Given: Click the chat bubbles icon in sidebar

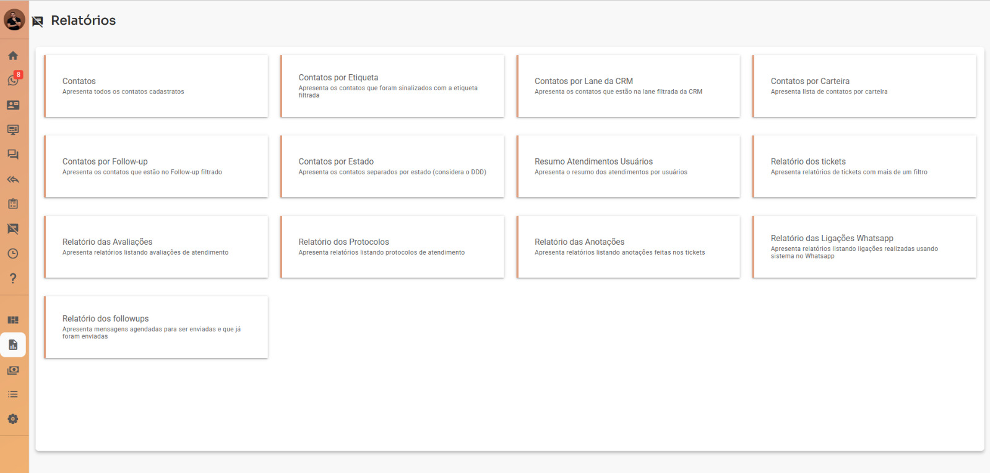Looking at the screenshot, I should pos(13,155).
